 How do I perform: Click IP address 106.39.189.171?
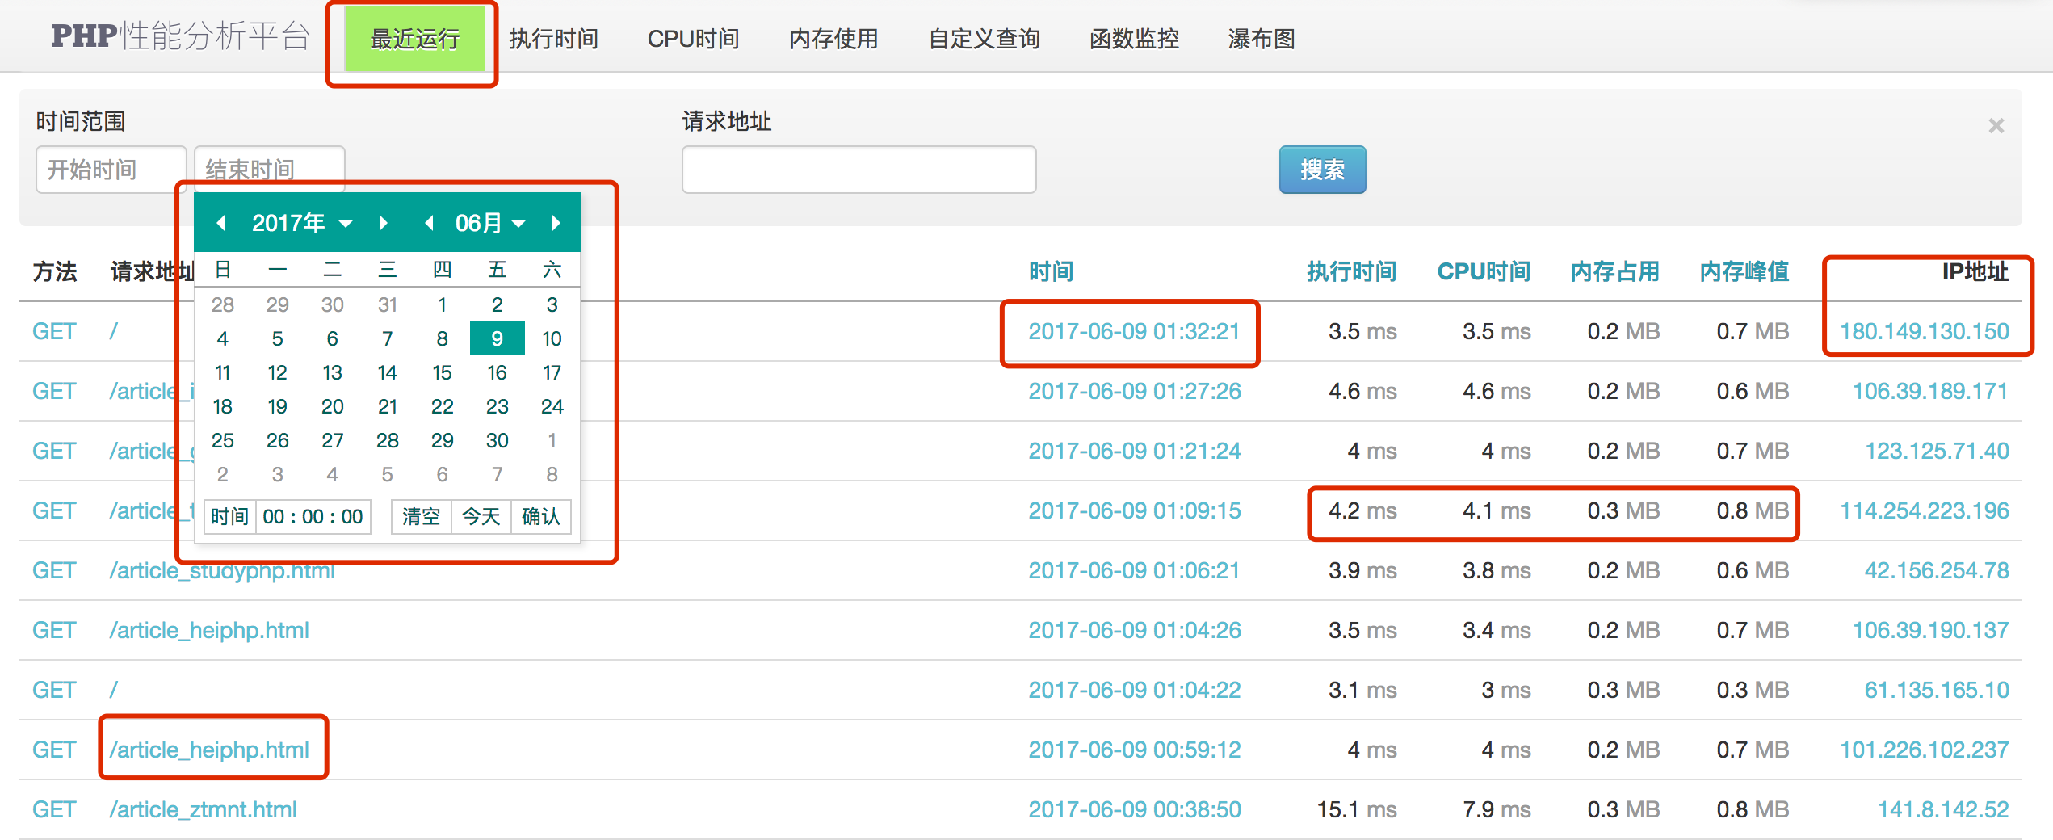[1930, 391]
